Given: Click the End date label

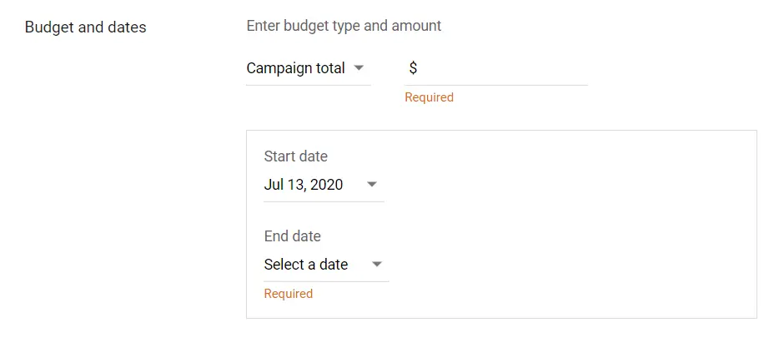Looking at the screenshot, I should [292, 236].
